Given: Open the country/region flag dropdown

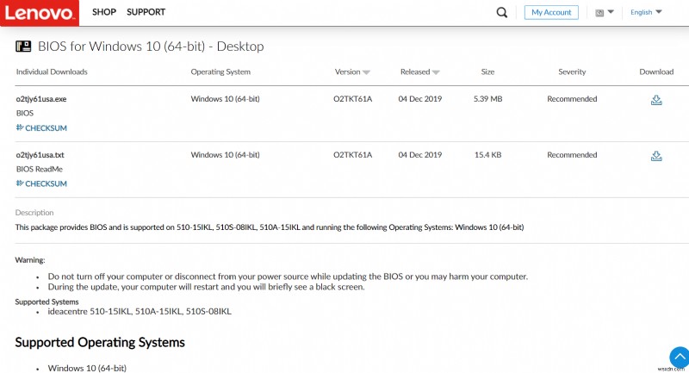Looking at the screenshot, I should 605,12.
